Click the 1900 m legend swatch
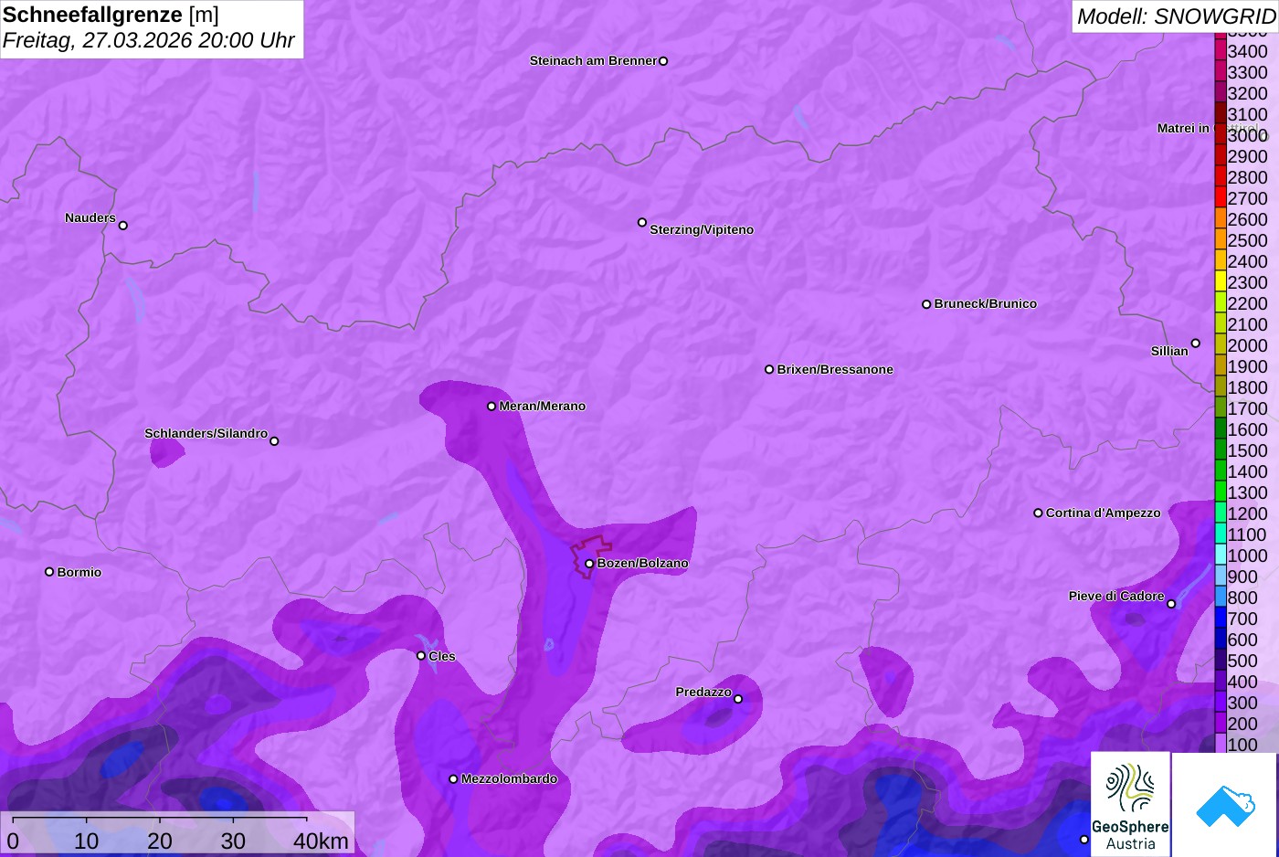This screenshot has width=1279, height=857. coord(1221,365)
